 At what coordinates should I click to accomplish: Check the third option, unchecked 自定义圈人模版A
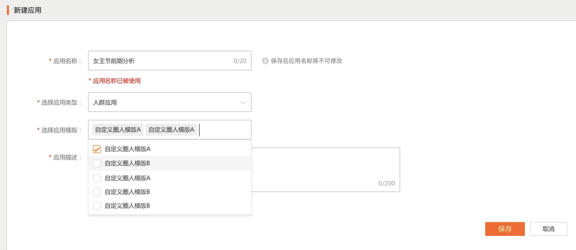tap(97, 178)
